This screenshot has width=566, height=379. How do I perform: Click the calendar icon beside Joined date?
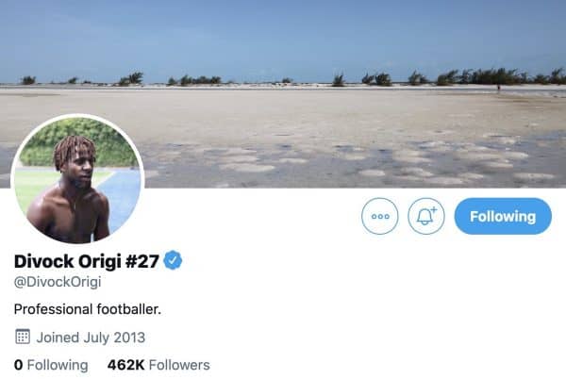pos(23,337)
